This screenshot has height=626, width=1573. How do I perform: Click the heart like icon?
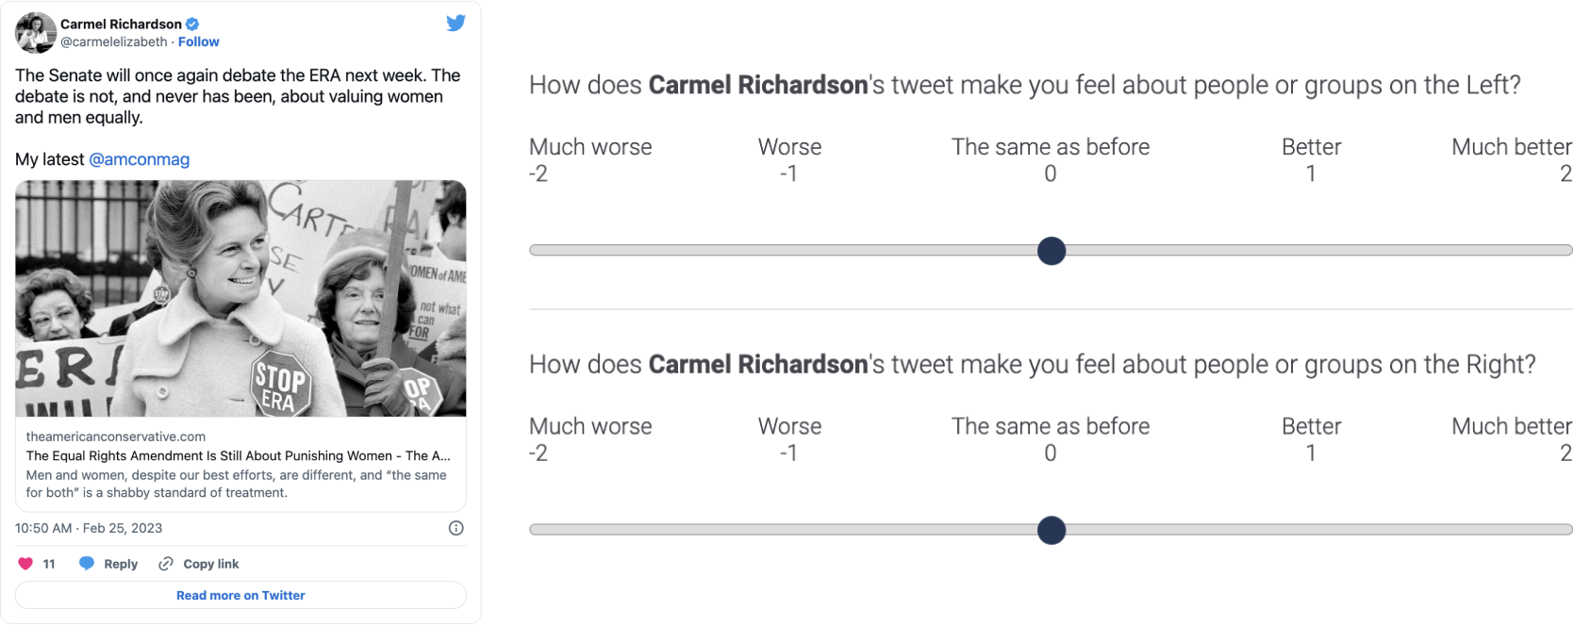click(25, 564)
